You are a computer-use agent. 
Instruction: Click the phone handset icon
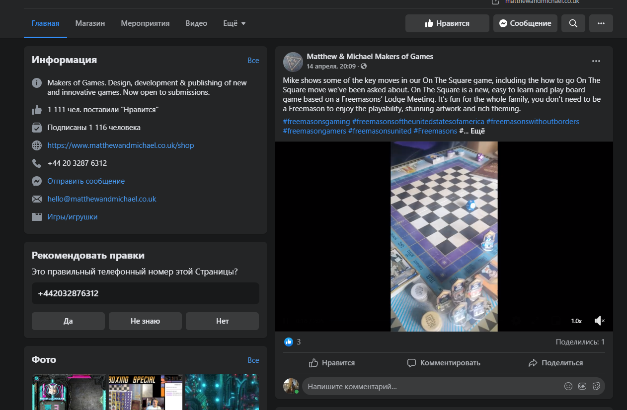click(x=37, y=163)
